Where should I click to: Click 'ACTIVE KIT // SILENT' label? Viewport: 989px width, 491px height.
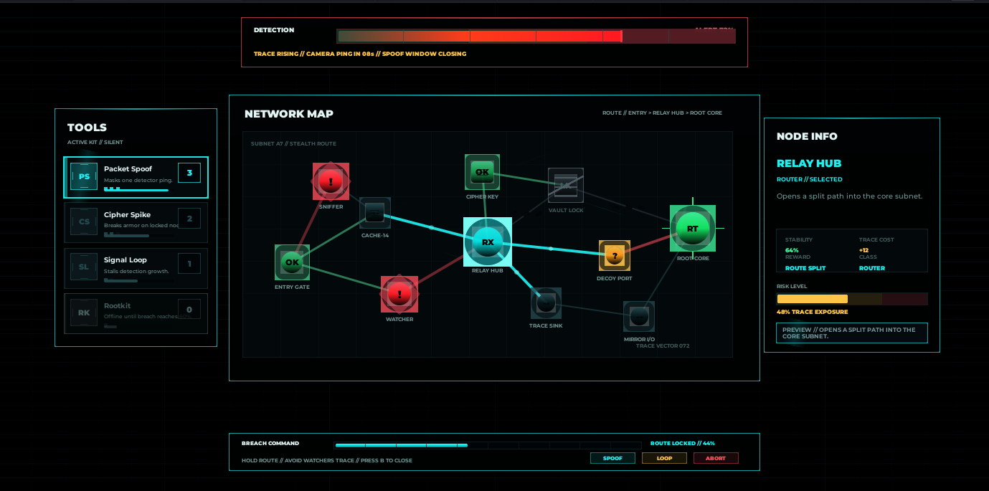[95, 143]
